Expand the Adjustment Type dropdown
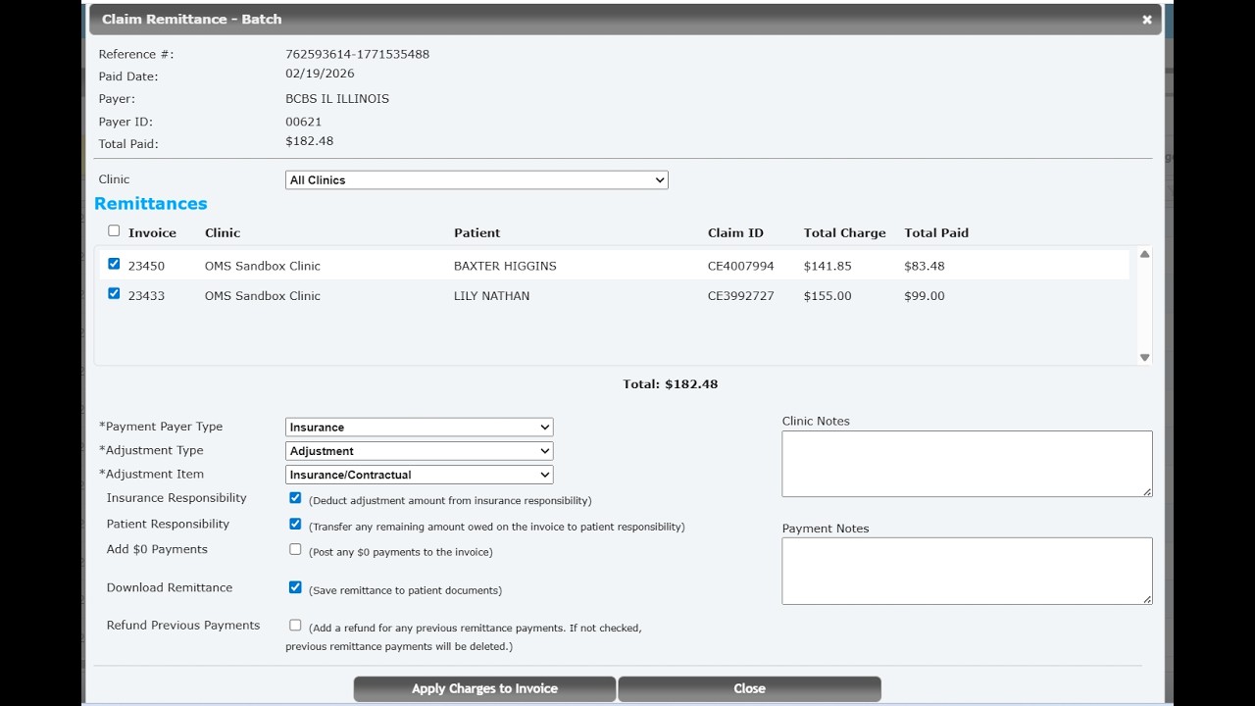The image size is (1255, 706). tap(420, 451)
